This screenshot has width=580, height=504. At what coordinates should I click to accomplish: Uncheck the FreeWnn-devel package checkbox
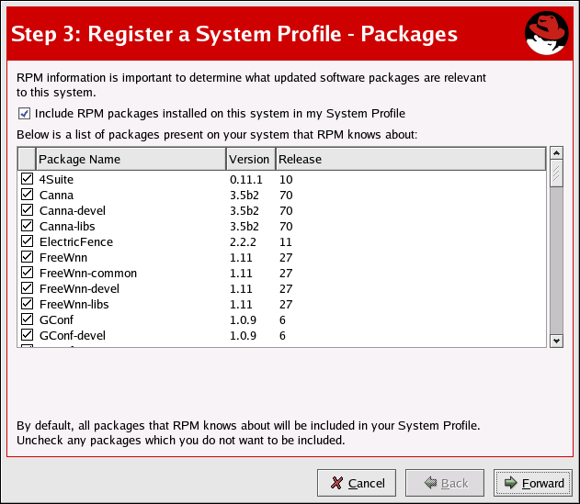tap(27, 288)
